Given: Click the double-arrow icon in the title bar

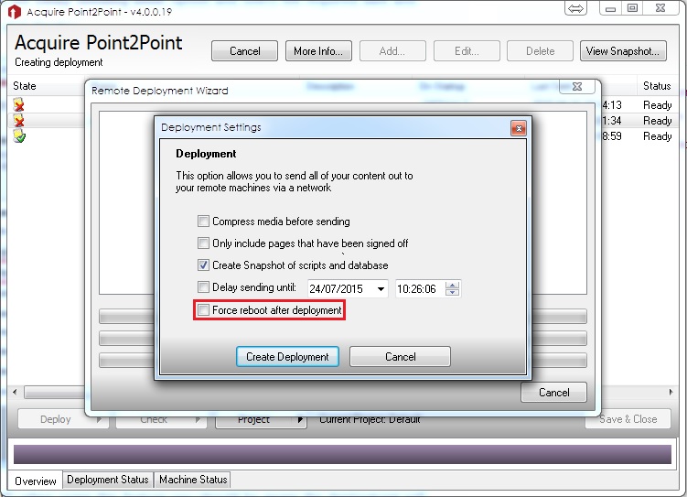Looking at the screenshot, I should click(x=575, y=8).
